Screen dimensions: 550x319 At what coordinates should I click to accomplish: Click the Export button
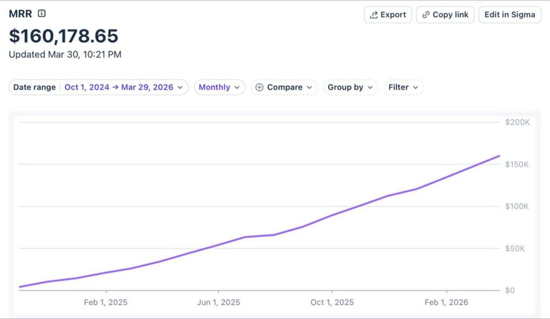(388, 15)
